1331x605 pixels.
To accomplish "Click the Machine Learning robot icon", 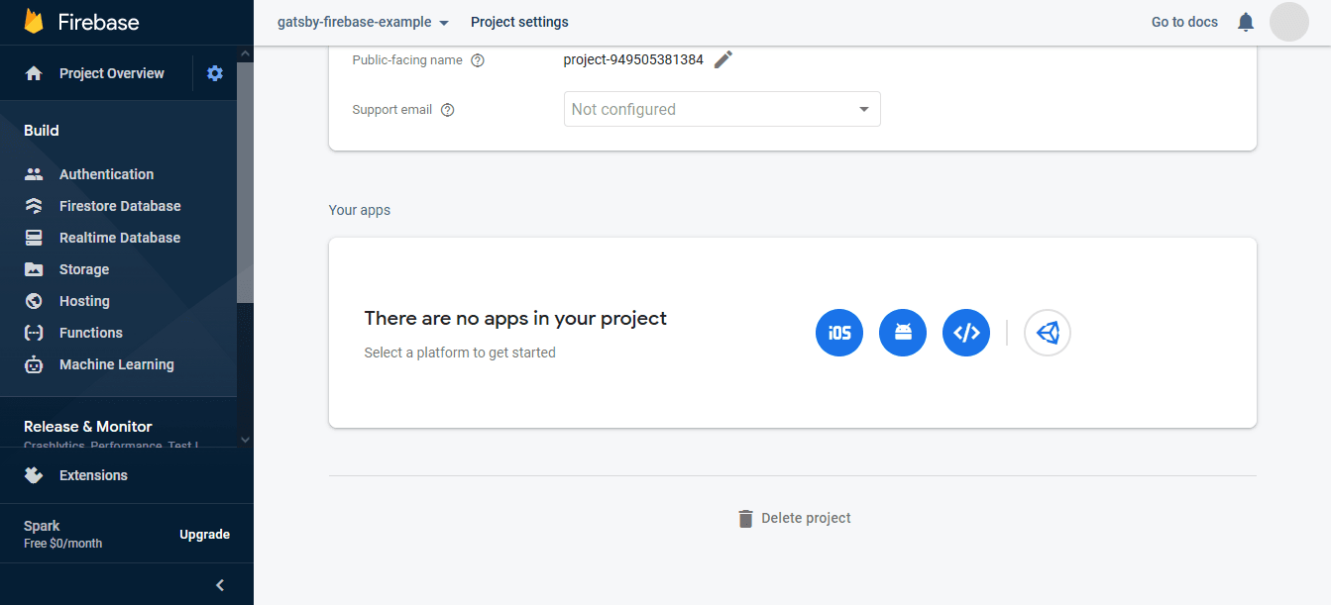I will tap(34, 364).
